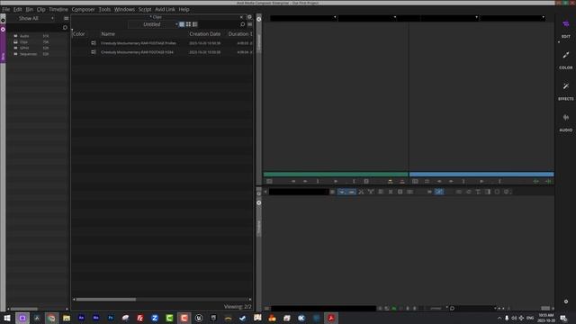This screenshot has width=576, height=324.
Task: Open second composer top dropdown arrow
Action: click(395, 17)
